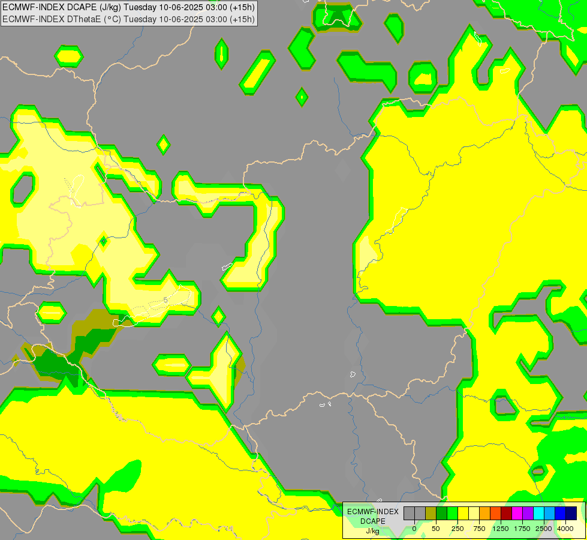The width and height of the screenshot is (587, 540).
Task: Click the orange legend swatch
Action: (x=485, y=513)
